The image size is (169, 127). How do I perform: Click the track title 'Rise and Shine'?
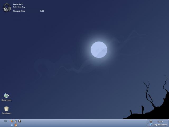19,11
